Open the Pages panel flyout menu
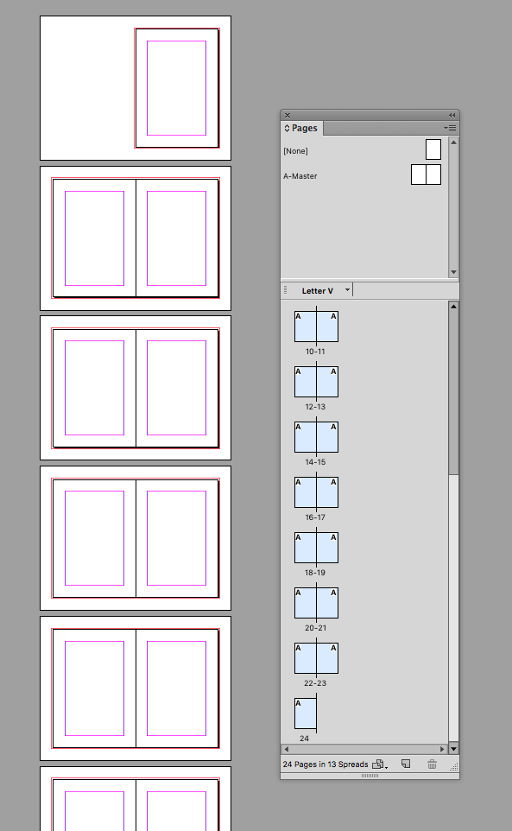Screen dimensions: 512x831 [x=450, y=128]
